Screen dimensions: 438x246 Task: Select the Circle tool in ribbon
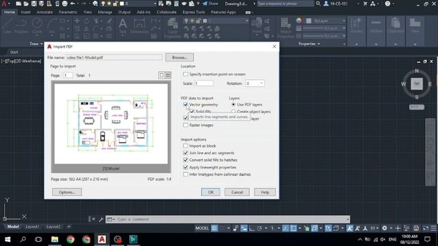[x=37, y=26]
